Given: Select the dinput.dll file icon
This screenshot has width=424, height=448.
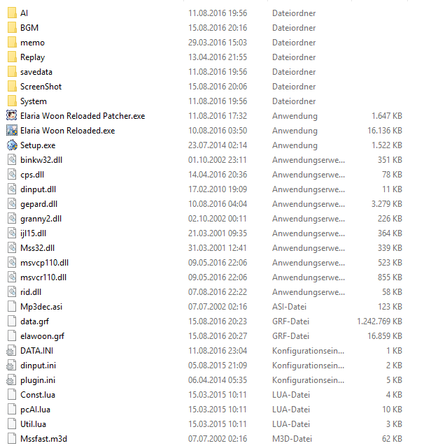Looking at the screenshot, I should tap(12, 189).
